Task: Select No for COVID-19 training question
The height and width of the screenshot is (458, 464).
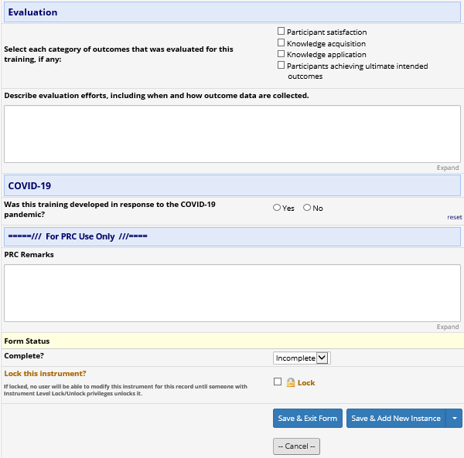Action: click(307, 208)
